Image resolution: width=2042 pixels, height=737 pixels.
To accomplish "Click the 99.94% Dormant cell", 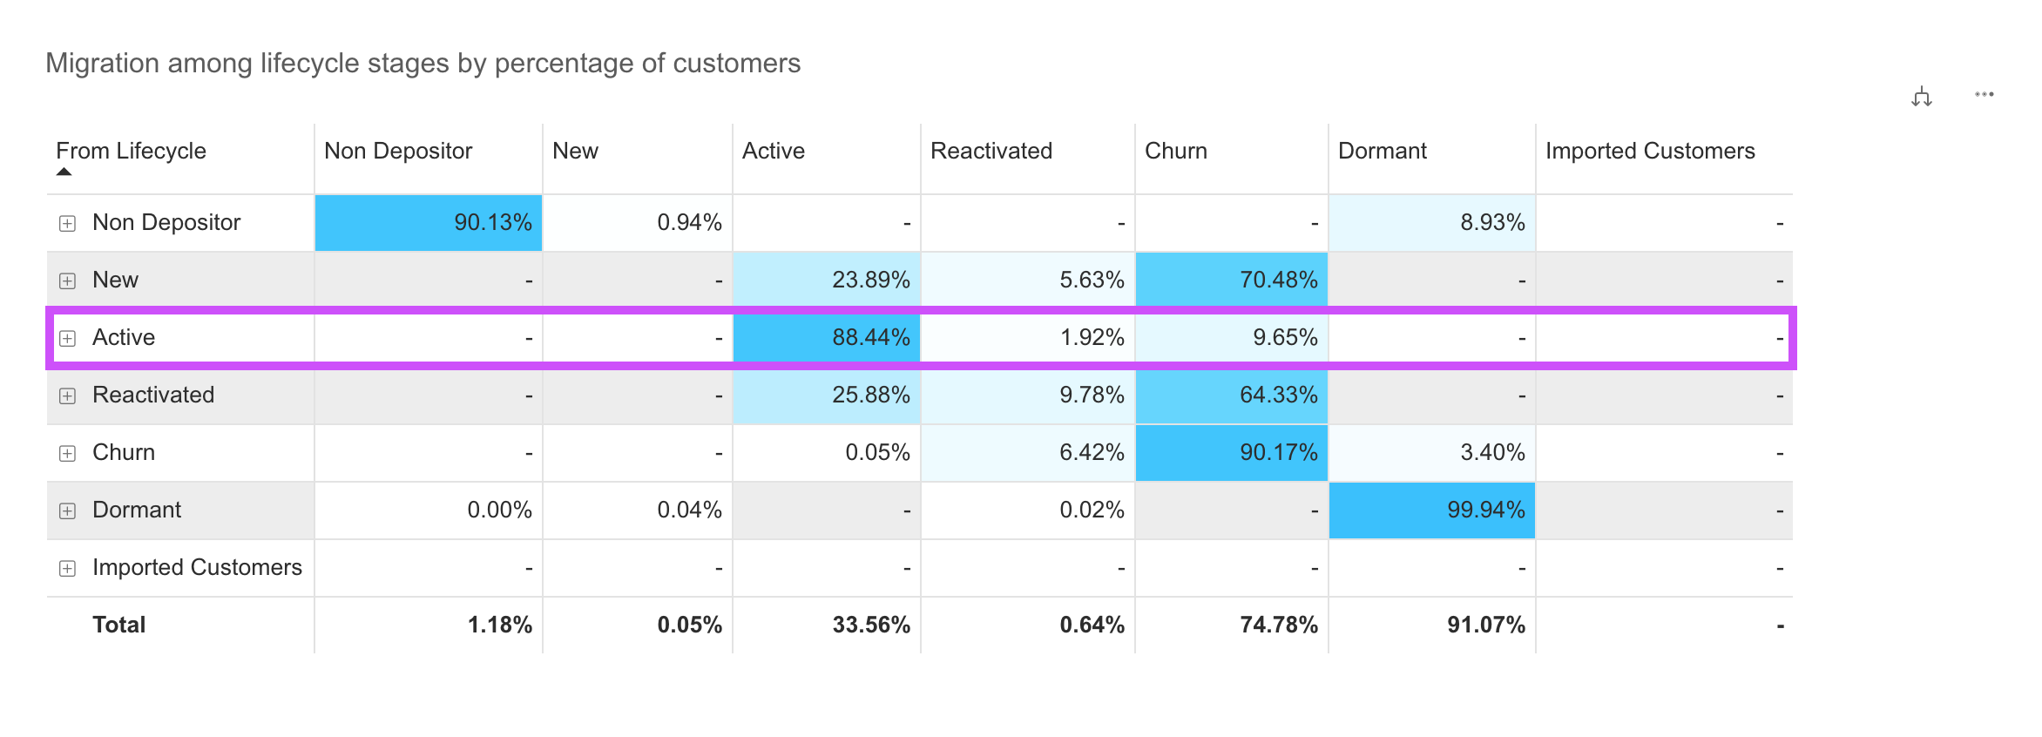I will [1432, 510].
